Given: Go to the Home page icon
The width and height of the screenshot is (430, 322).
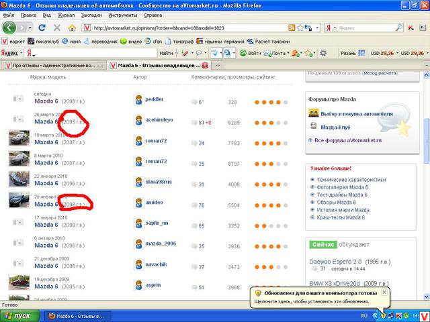Looking at the screenshot, I should point(72,28).
